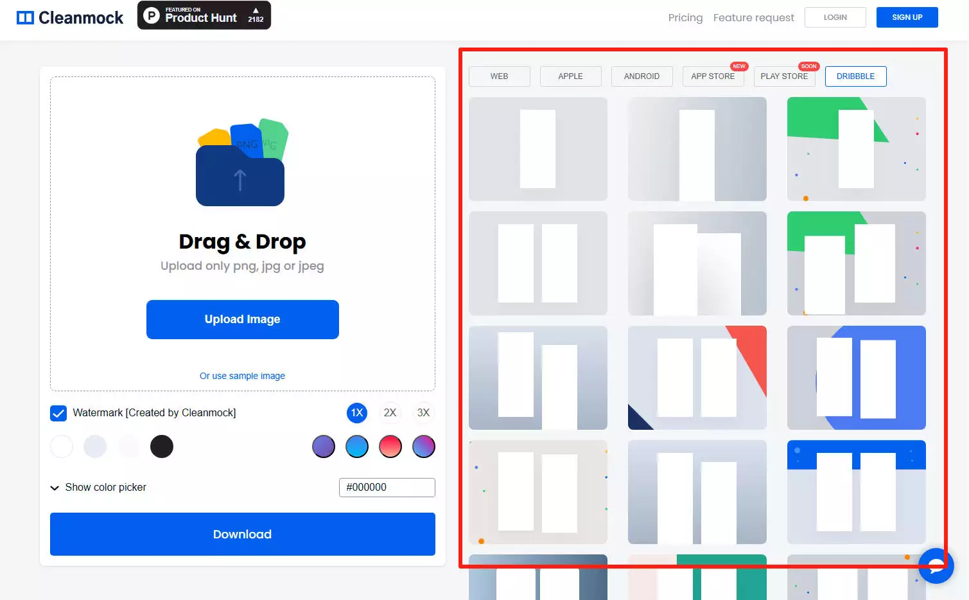Image resolution: width=969 pixels, height=600 pixels.
Task: Click the 'Upload only png, jpg or jpeg' text
Action: (243, 266)
